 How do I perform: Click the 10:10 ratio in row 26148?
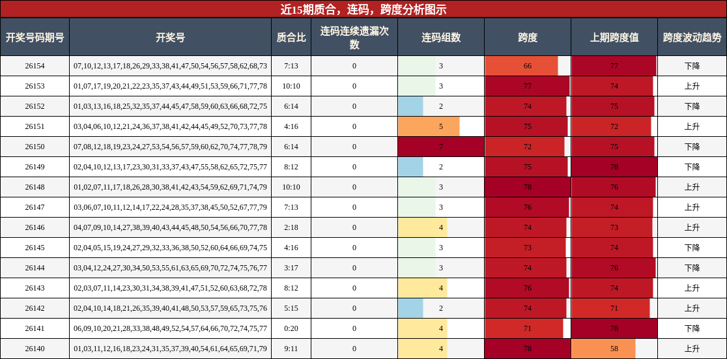291,187
